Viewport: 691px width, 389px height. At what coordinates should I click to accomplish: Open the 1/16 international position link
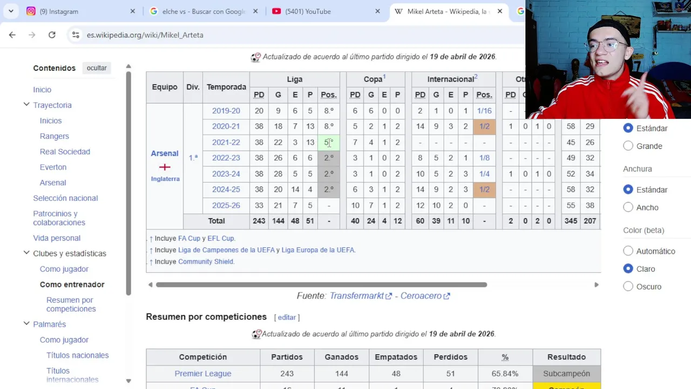click(x=484, y=111)
